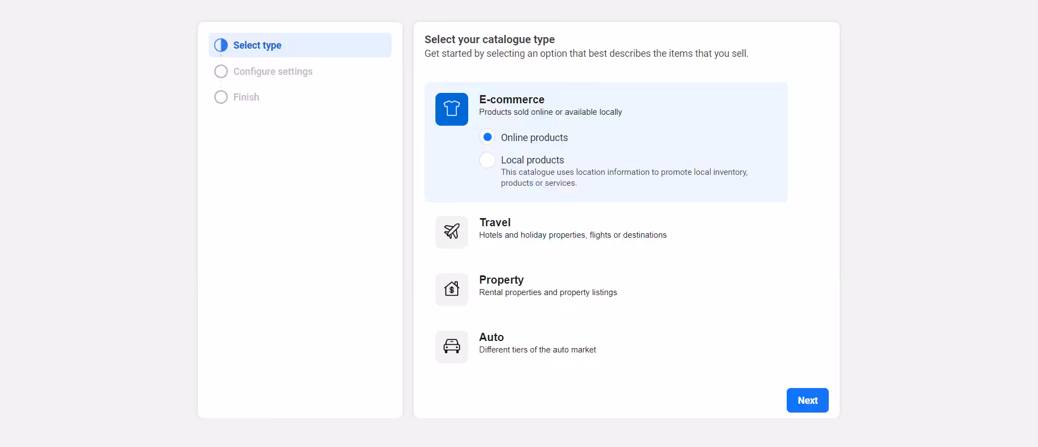
Task: Open the Configure settings step
Action: (273, 72)
